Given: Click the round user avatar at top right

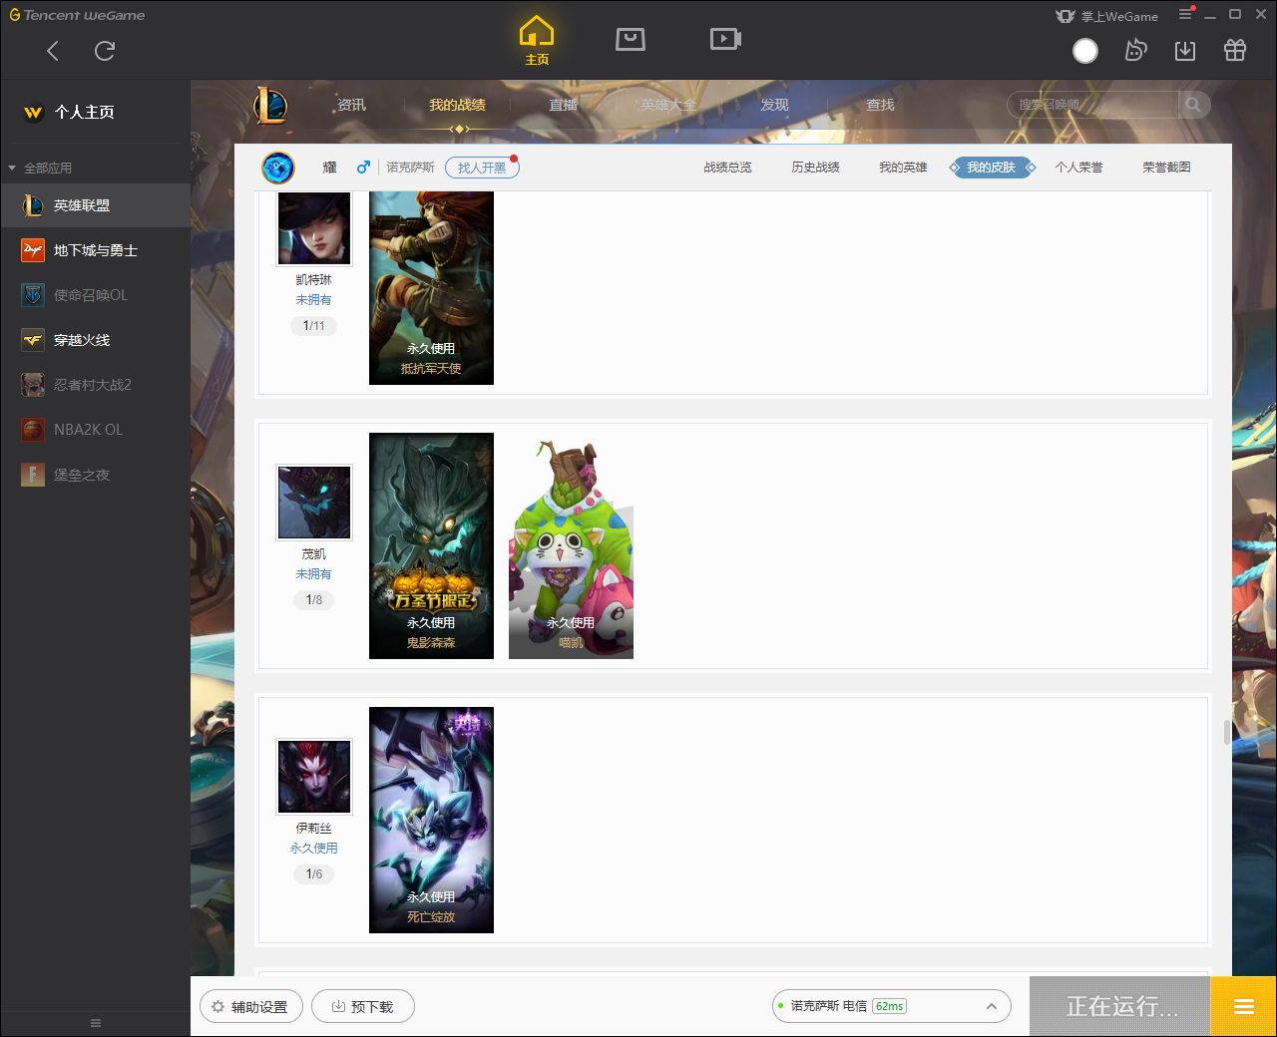Looking at the screenshot, I should [x=1085, y=51].
